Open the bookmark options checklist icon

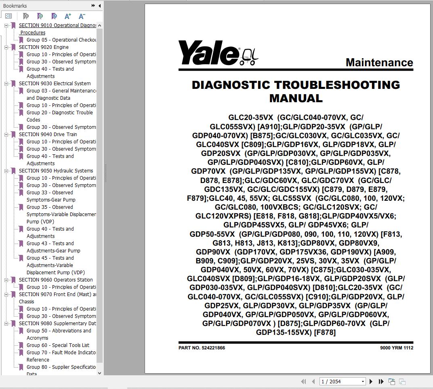tap(8, 16)
